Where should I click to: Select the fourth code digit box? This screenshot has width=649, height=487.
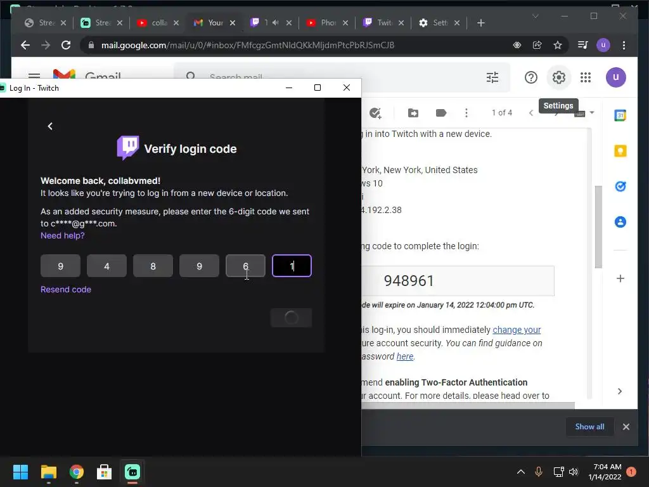coord(199,266)
